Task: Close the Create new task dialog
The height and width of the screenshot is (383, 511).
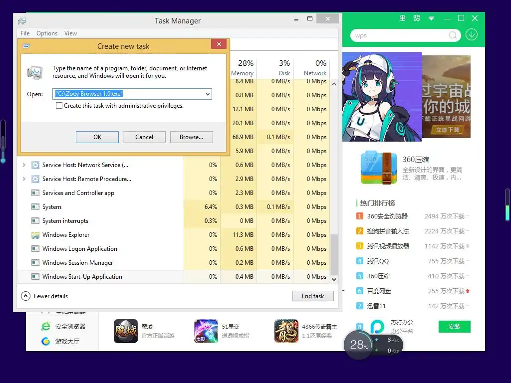Action: [x=219, y=44]
